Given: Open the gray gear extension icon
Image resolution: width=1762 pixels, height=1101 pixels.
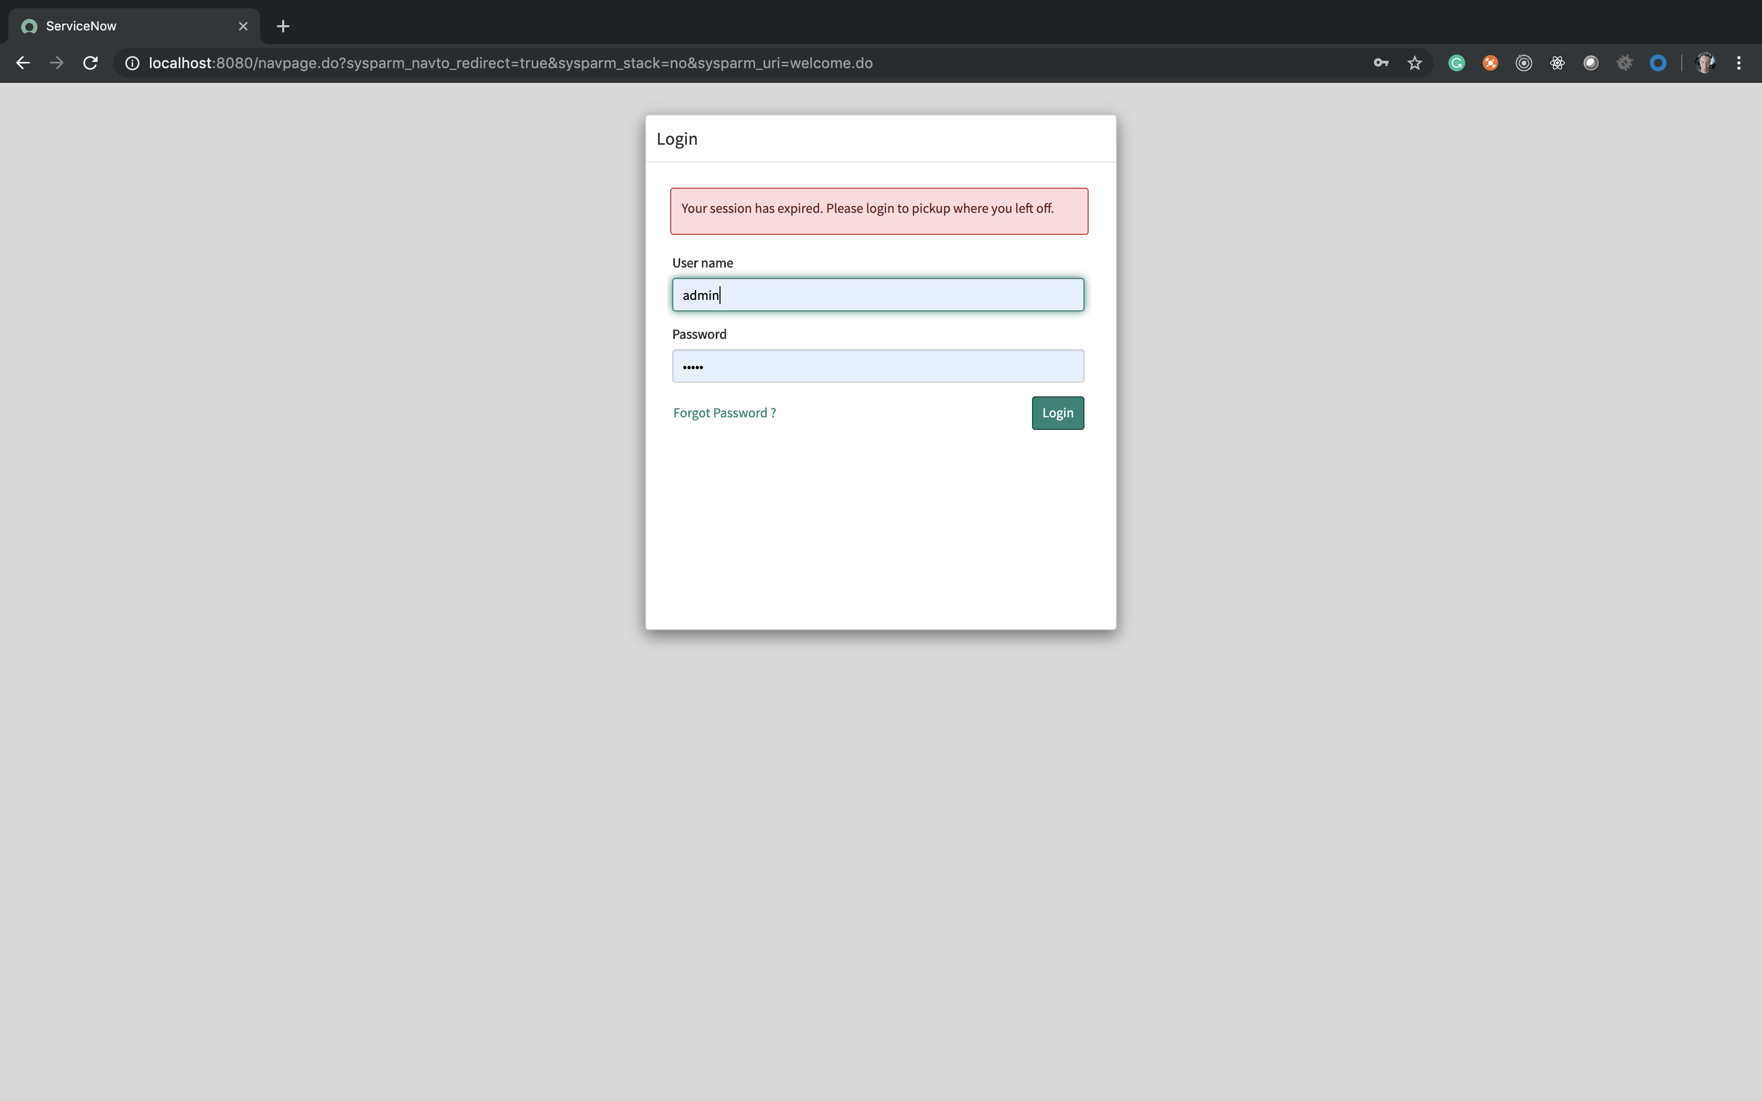Looking at the screenshot, I should point(1625,63).
